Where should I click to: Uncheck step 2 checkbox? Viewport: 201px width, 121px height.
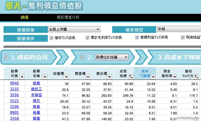point(82,57)
